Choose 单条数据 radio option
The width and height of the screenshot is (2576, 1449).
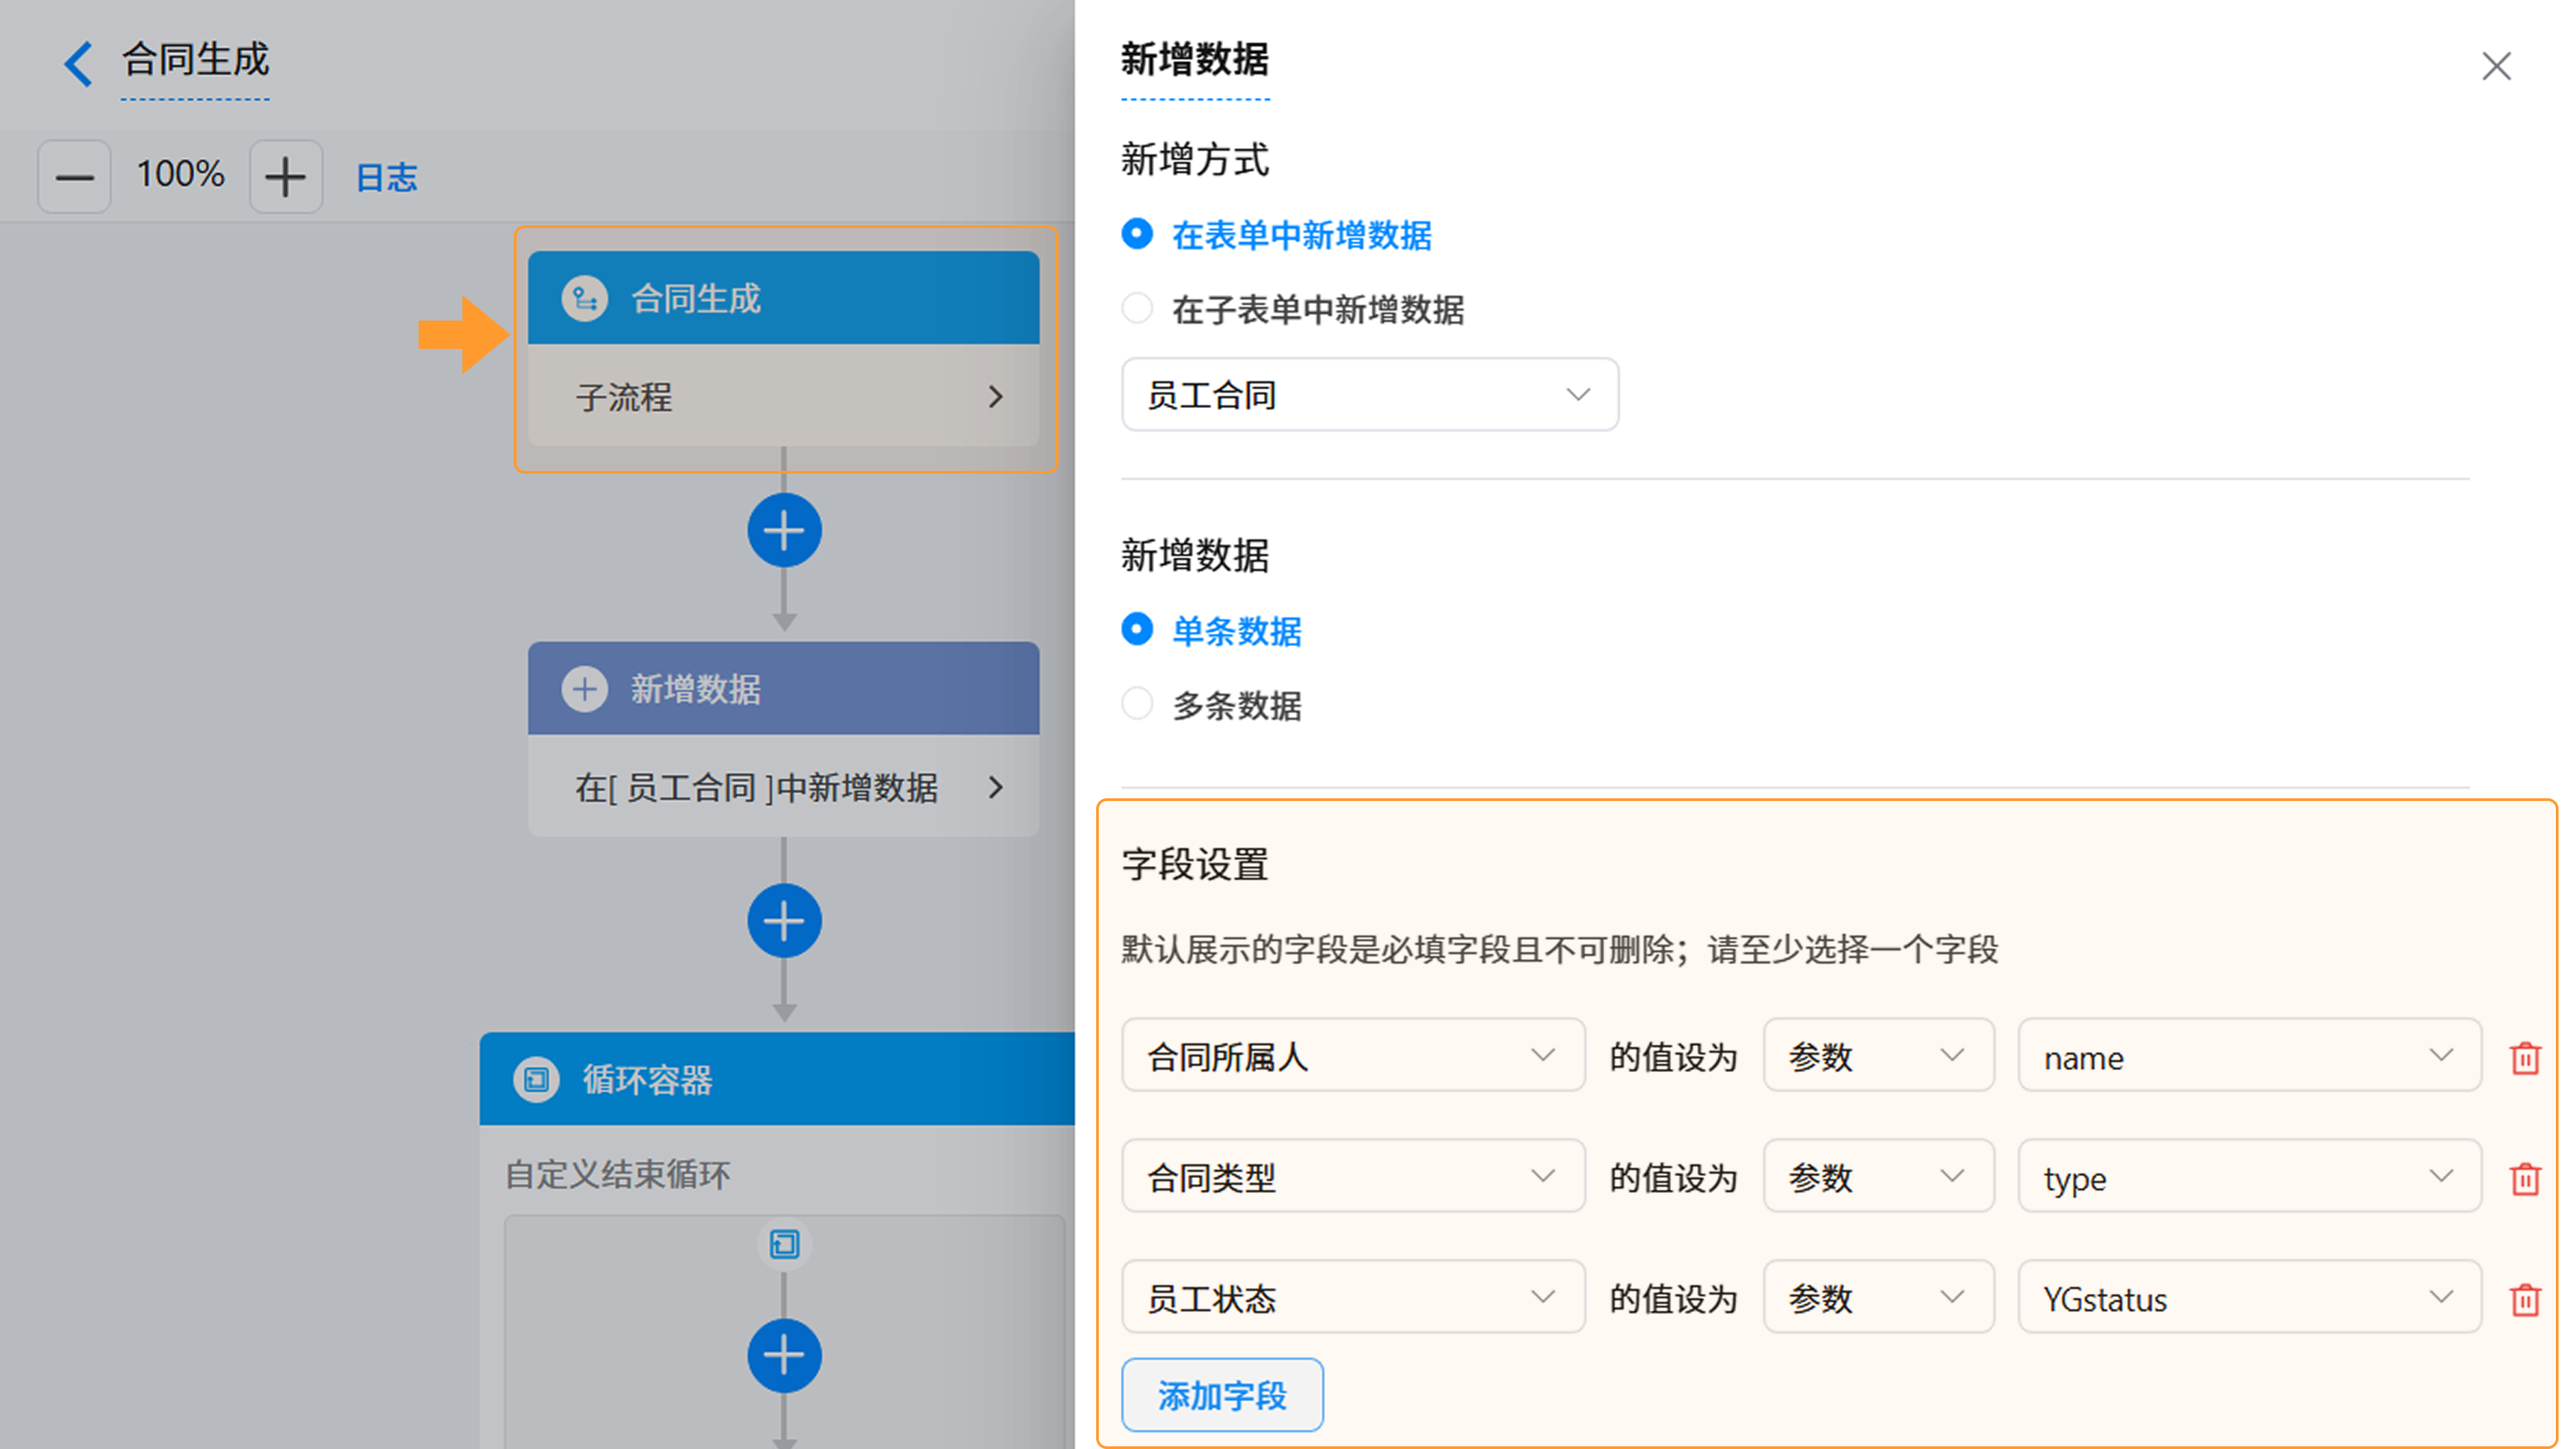[1137, 629]
